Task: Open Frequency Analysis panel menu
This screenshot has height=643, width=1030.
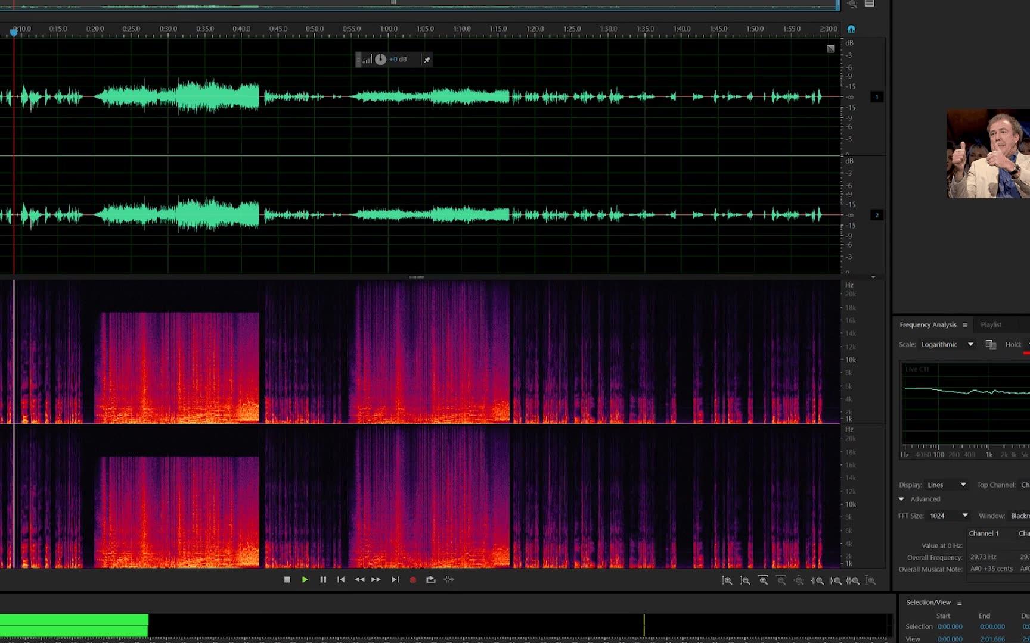Action: click(x=965, y=325)
